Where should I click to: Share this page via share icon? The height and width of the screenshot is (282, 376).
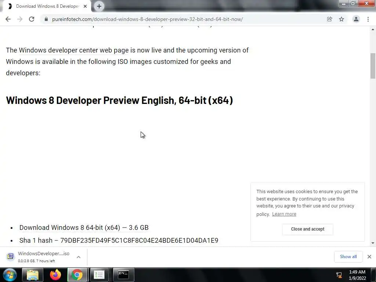pos(329,19)
